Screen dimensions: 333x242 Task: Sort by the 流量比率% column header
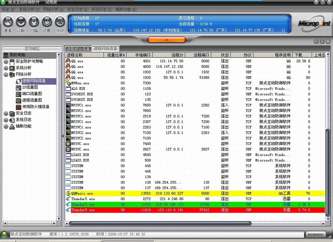pos(115,55)
